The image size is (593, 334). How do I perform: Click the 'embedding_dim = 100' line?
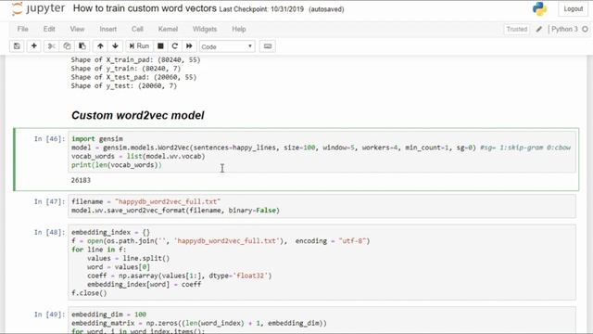point(109,315)
